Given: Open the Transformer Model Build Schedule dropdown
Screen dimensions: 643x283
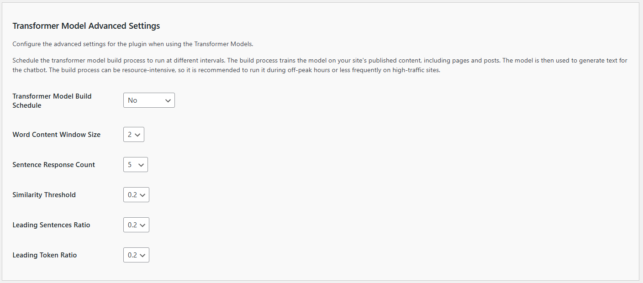Looking at the screenshot, I should pos(149,100).
